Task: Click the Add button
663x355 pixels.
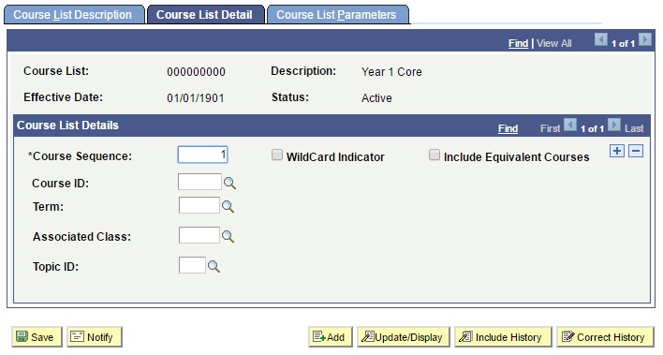Action: [x=331, y=337]
